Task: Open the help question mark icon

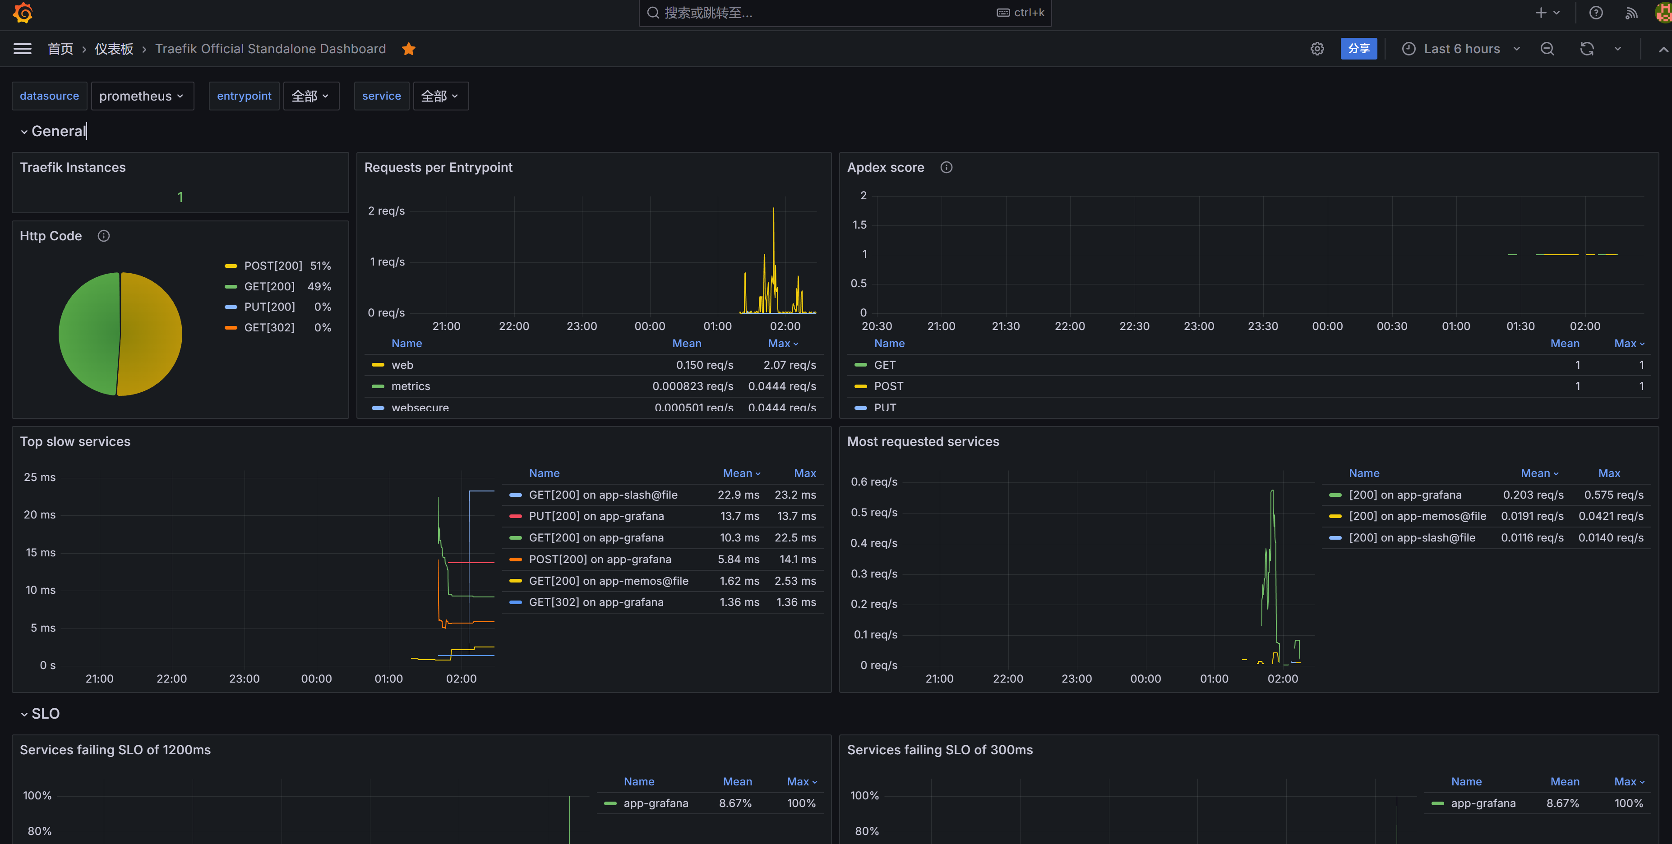Action: 1596,13
